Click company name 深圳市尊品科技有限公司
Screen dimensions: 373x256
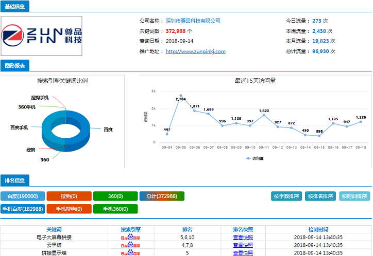point(193,21)
